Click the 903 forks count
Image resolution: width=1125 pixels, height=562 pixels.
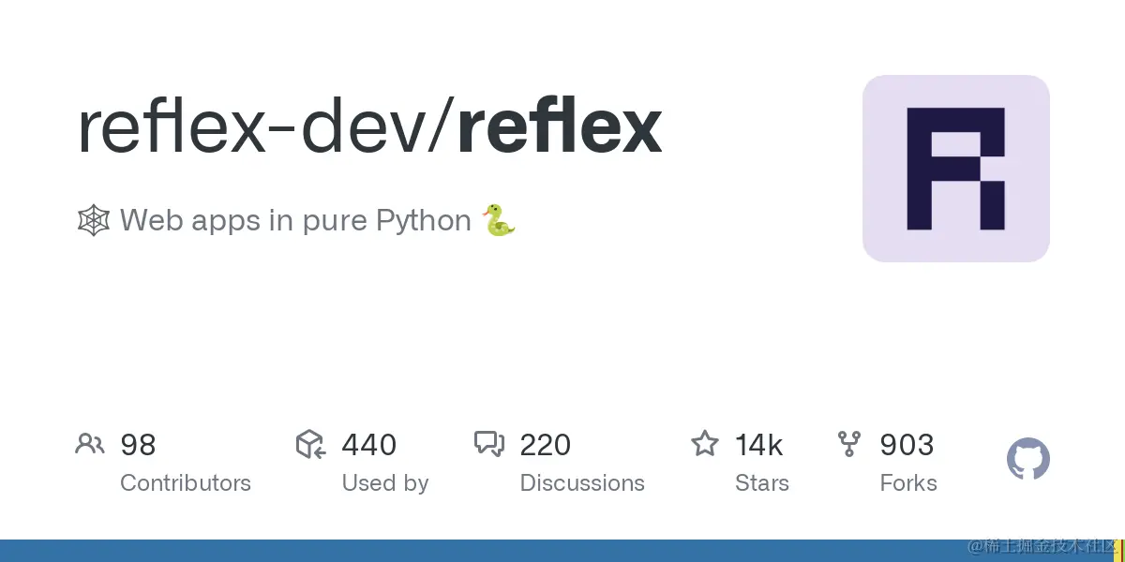click(x=906, y=444)
